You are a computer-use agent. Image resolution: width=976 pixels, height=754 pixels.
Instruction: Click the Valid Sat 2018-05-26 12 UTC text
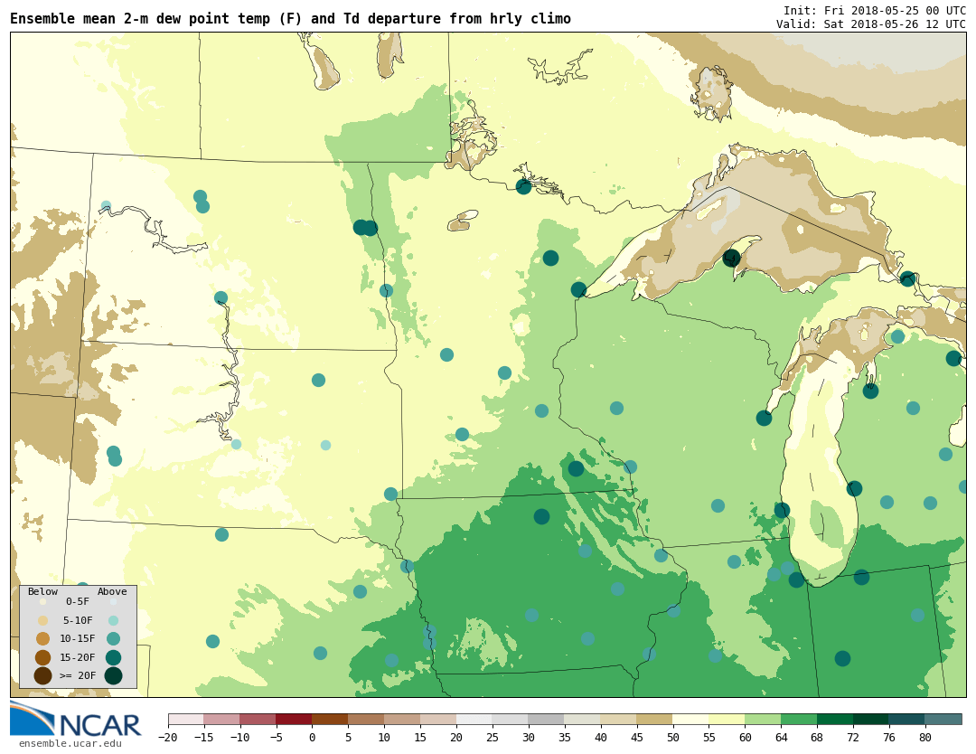tap(871, 24)
